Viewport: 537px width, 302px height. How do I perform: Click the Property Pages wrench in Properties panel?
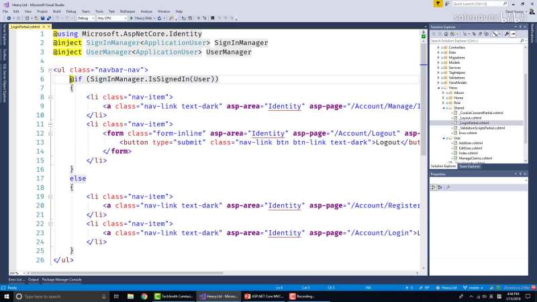[x=448, y=187]
